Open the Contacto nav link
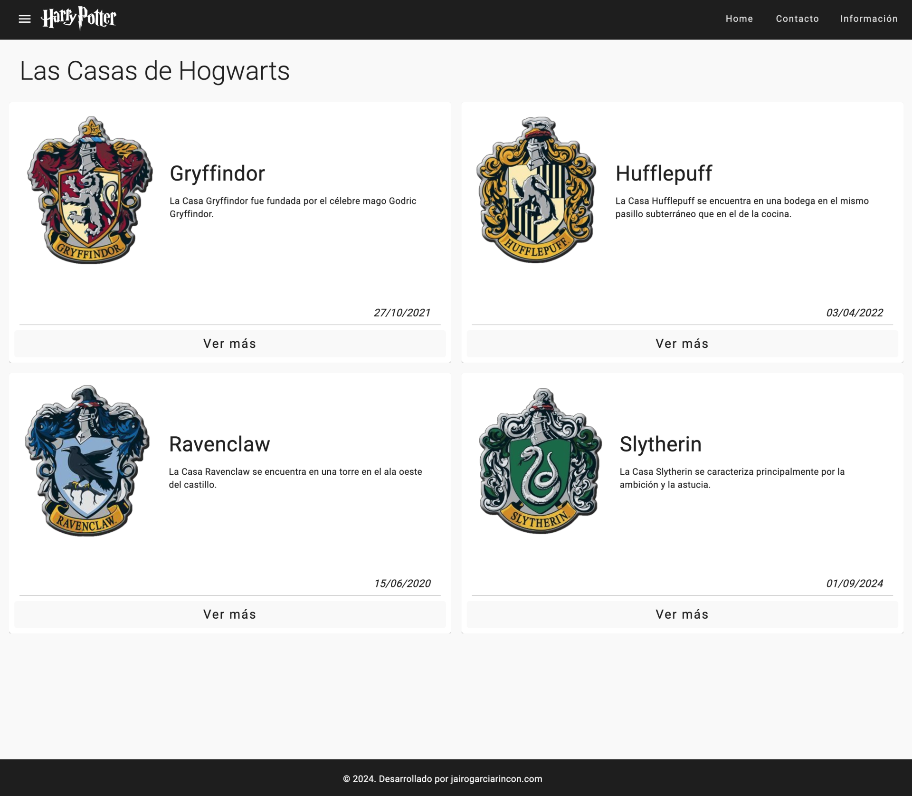912x796 pixels. click(x=797, y=19)
